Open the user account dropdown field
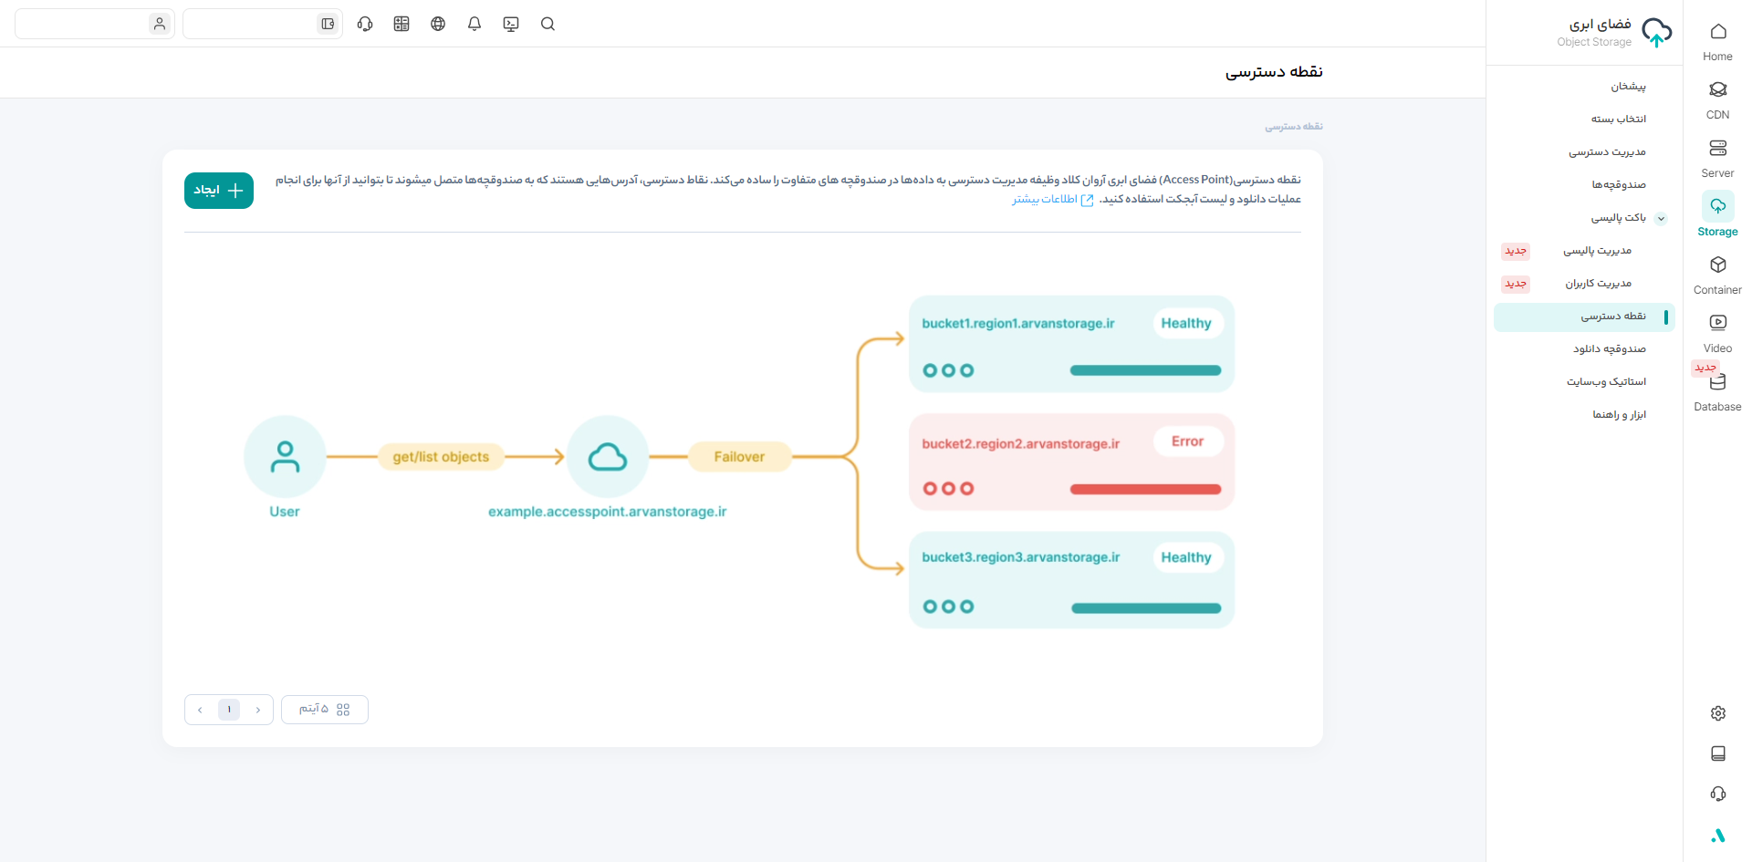The image size is (1752, 862). (x=94, y=24)
